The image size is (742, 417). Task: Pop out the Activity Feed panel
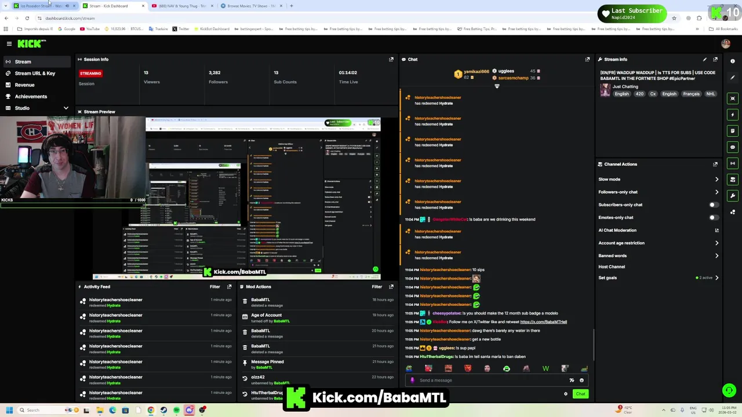tap(230, 287)
